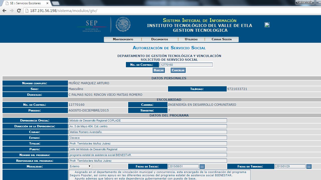321x180 pixels.
Task: Click the Carina Lucia profile button
Action: 305,2
